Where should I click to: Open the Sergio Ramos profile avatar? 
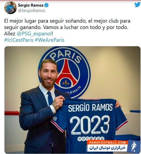[x=11, y=8]
